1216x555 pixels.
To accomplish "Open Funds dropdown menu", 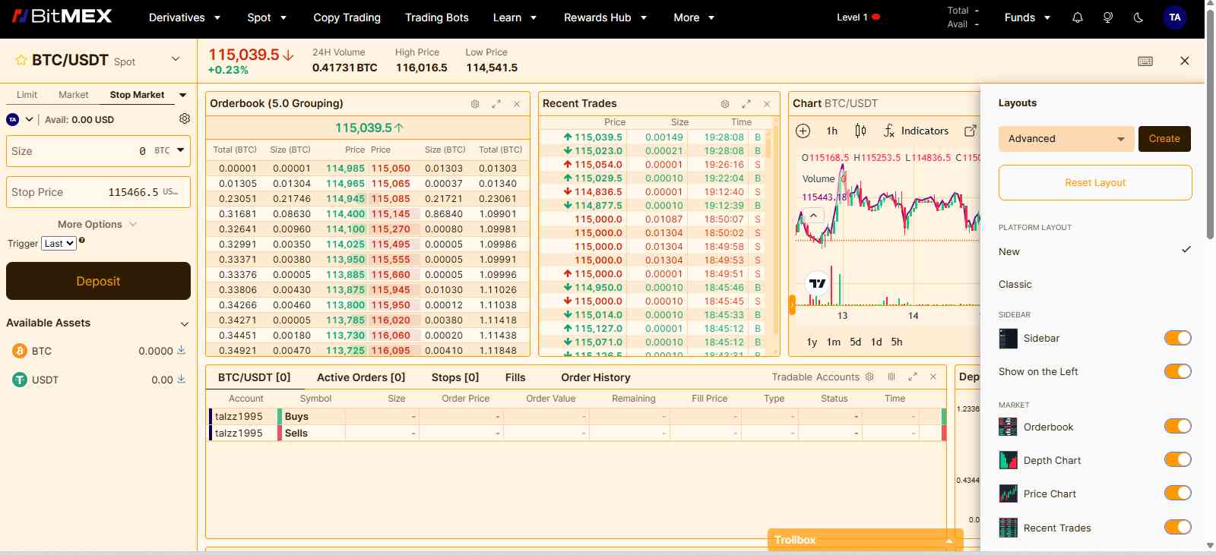I will pyautogui.click(x=1028, y=17).
